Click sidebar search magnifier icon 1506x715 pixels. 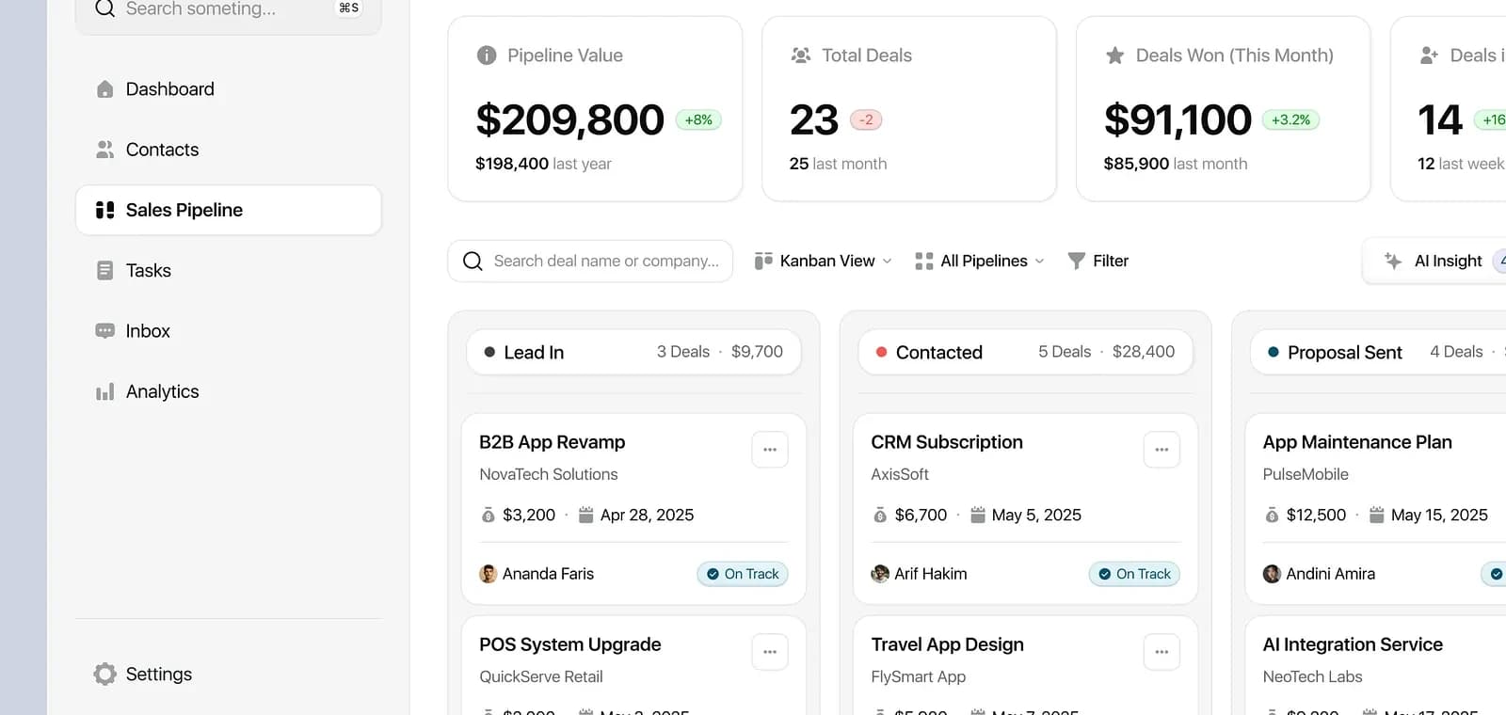[105, 8]
